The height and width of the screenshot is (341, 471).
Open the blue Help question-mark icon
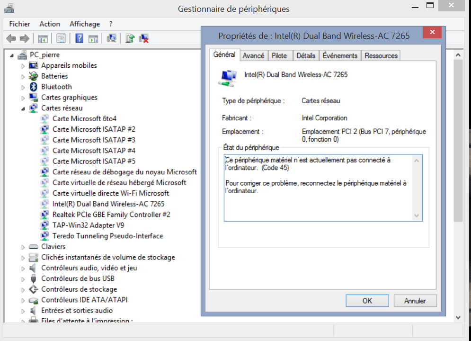pos(80,38)
